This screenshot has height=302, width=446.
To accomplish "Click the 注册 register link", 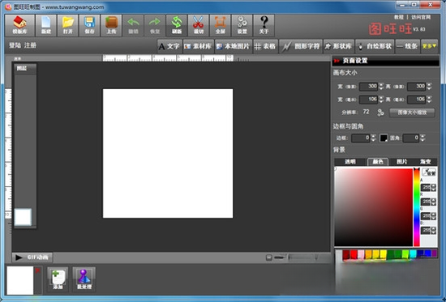I will (30, 45).
